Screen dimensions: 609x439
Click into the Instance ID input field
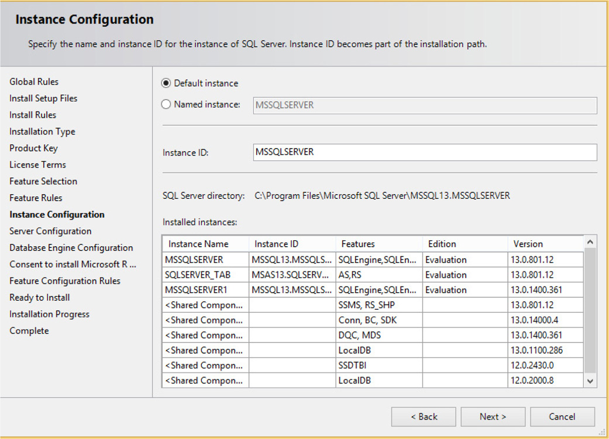tap(425, 152)
